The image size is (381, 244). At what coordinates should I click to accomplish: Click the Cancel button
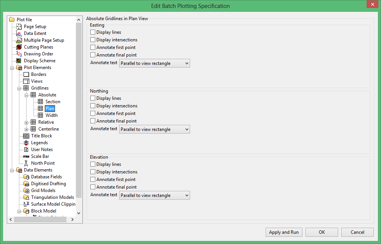(x=357, y=232)
